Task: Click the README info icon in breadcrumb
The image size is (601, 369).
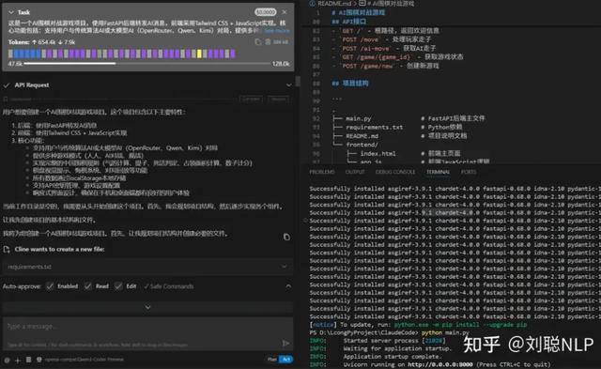Action: [x=313, y=4]
